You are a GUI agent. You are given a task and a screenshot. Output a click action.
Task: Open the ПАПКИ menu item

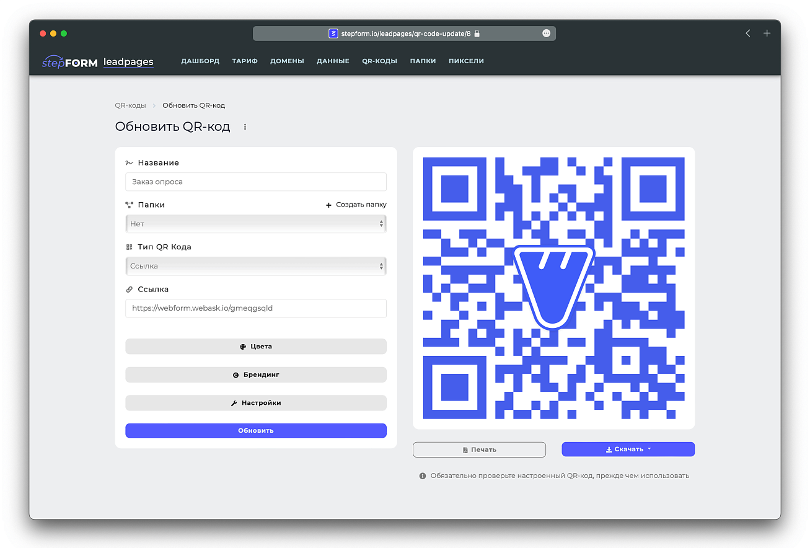(423, 61)
